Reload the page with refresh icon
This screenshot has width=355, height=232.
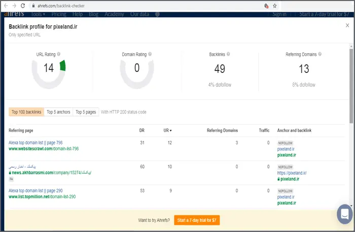[23, 6]
